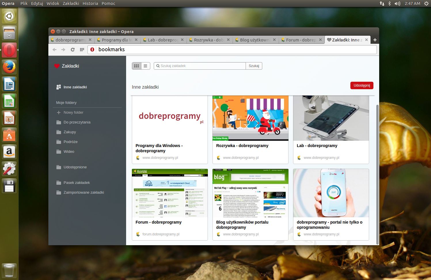Open a new browser tab
The height and width of the screenshot is (280, 431).
[375, 40]
